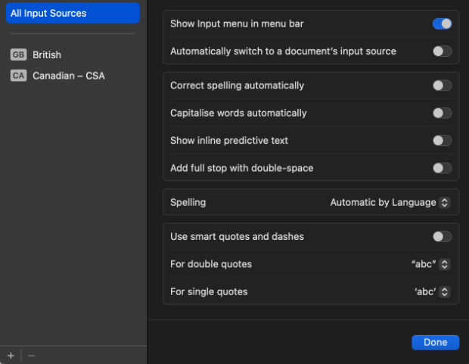
Task: Enable Use smart quotes and dashes
Action: 442,236
